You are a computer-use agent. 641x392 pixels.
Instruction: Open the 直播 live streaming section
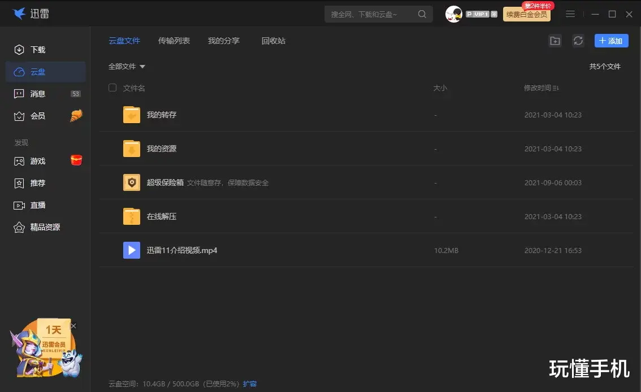(37, 205)
